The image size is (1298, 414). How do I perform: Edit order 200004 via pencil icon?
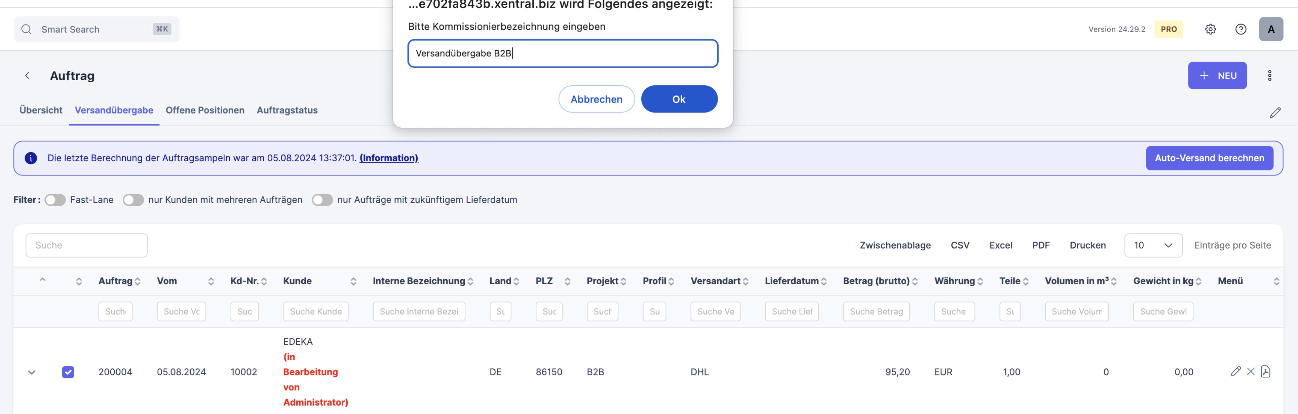pos(1235,372)
